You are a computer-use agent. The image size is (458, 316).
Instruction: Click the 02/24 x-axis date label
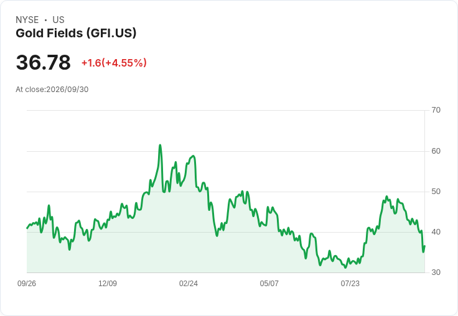pyautogui.click(x=189, y=283)
